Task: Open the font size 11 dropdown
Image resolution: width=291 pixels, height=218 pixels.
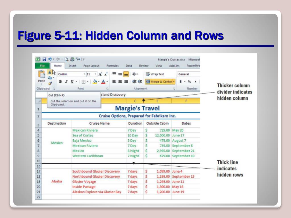Action: coord(95,74)
